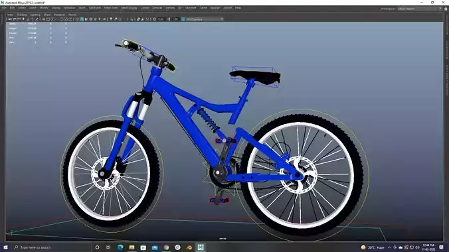This screenshot has width=449, height=252.
Task: Open the Mesh Tools menu
Action: pos(111,8)
